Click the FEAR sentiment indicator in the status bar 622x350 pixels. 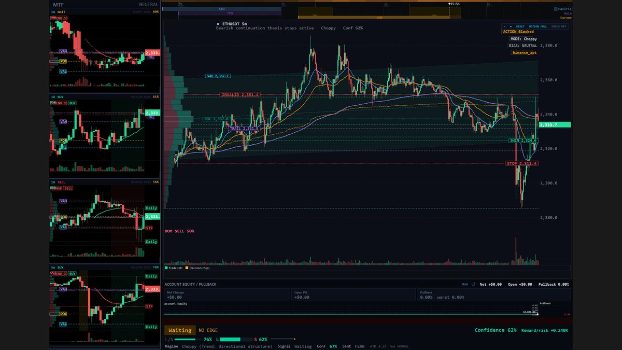click(x=359, y=346)
